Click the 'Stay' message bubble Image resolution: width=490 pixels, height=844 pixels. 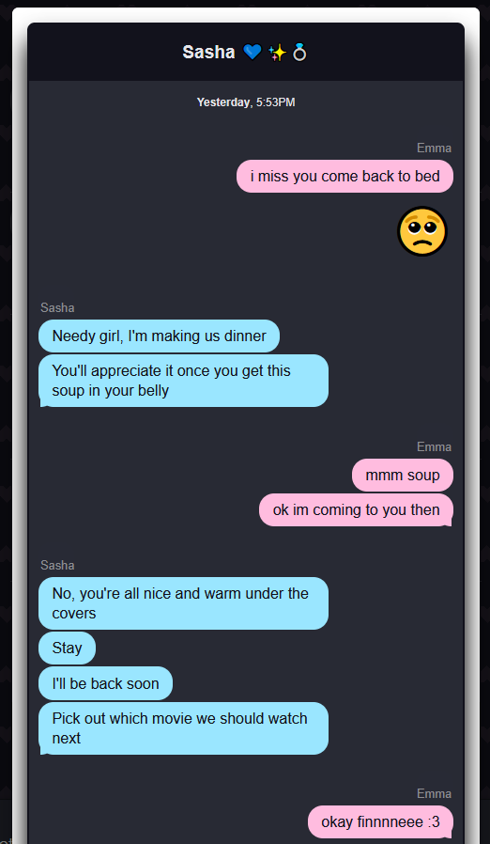68,649
